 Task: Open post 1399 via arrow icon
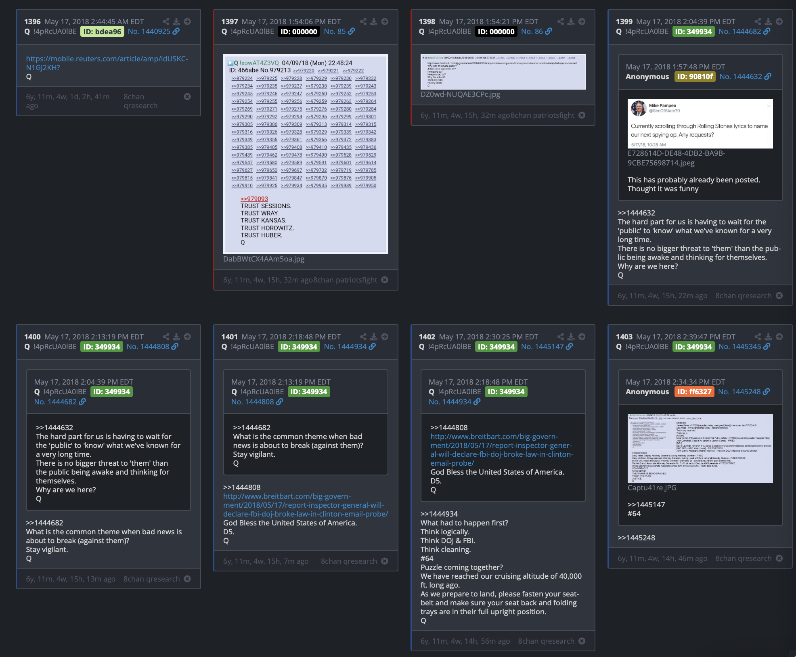(x=779, y=22)
